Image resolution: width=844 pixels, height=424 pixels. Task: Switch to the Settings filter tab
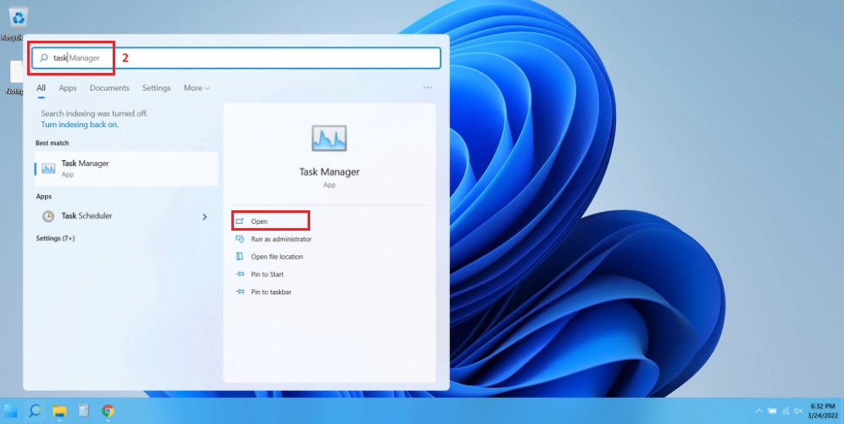(156, 88)
